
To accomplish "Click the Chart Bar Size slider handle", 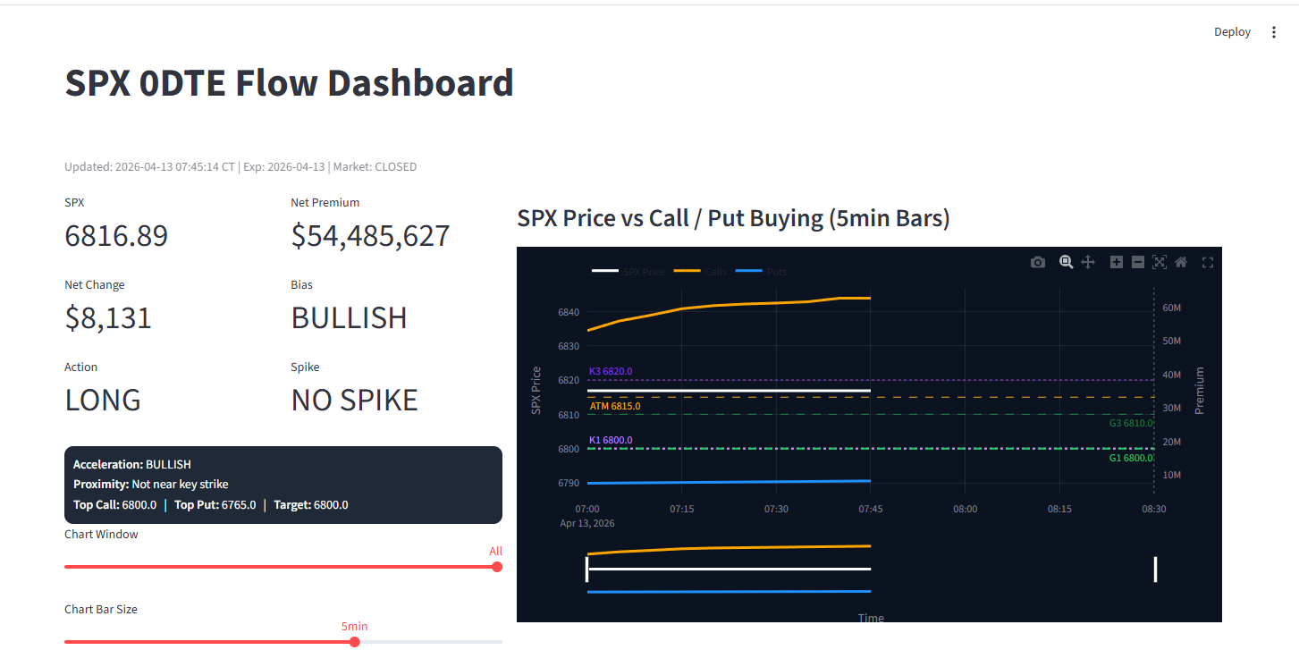I will (x=355, y=642).
